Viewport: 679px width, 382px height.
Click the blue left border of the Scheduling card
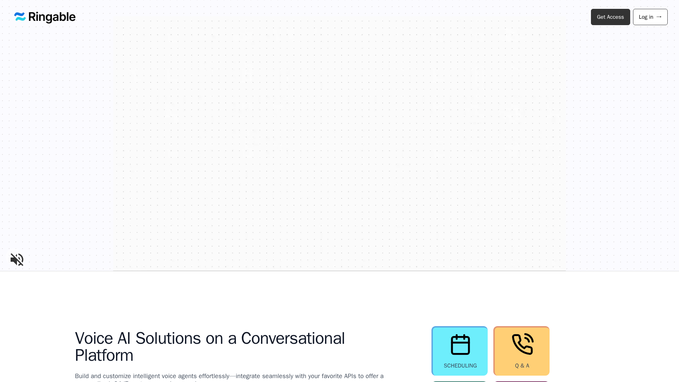[432, 351]
